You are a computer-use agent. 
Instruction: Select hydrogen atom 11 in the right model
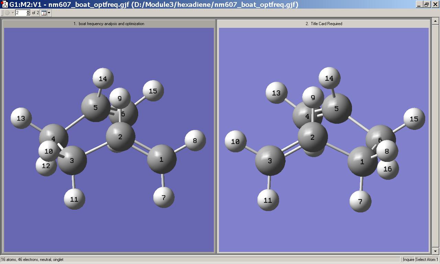pos(268,200)
